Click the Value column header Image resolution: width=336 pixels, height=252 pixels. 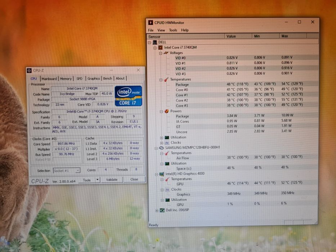coord(238,36)
